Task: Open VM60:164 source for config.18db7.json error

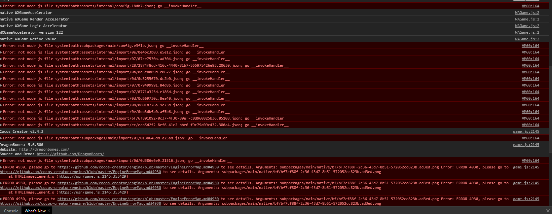Action: pyautogui.click(x=530, y=6)
